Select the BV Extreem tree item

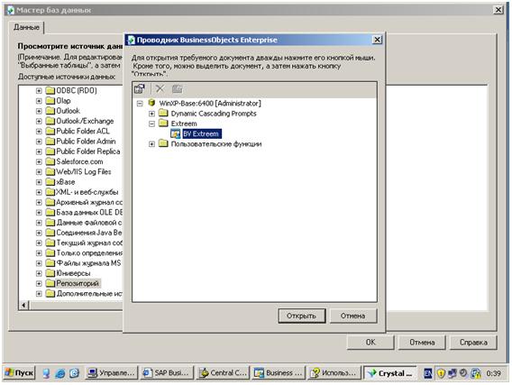tap(201, 133)
